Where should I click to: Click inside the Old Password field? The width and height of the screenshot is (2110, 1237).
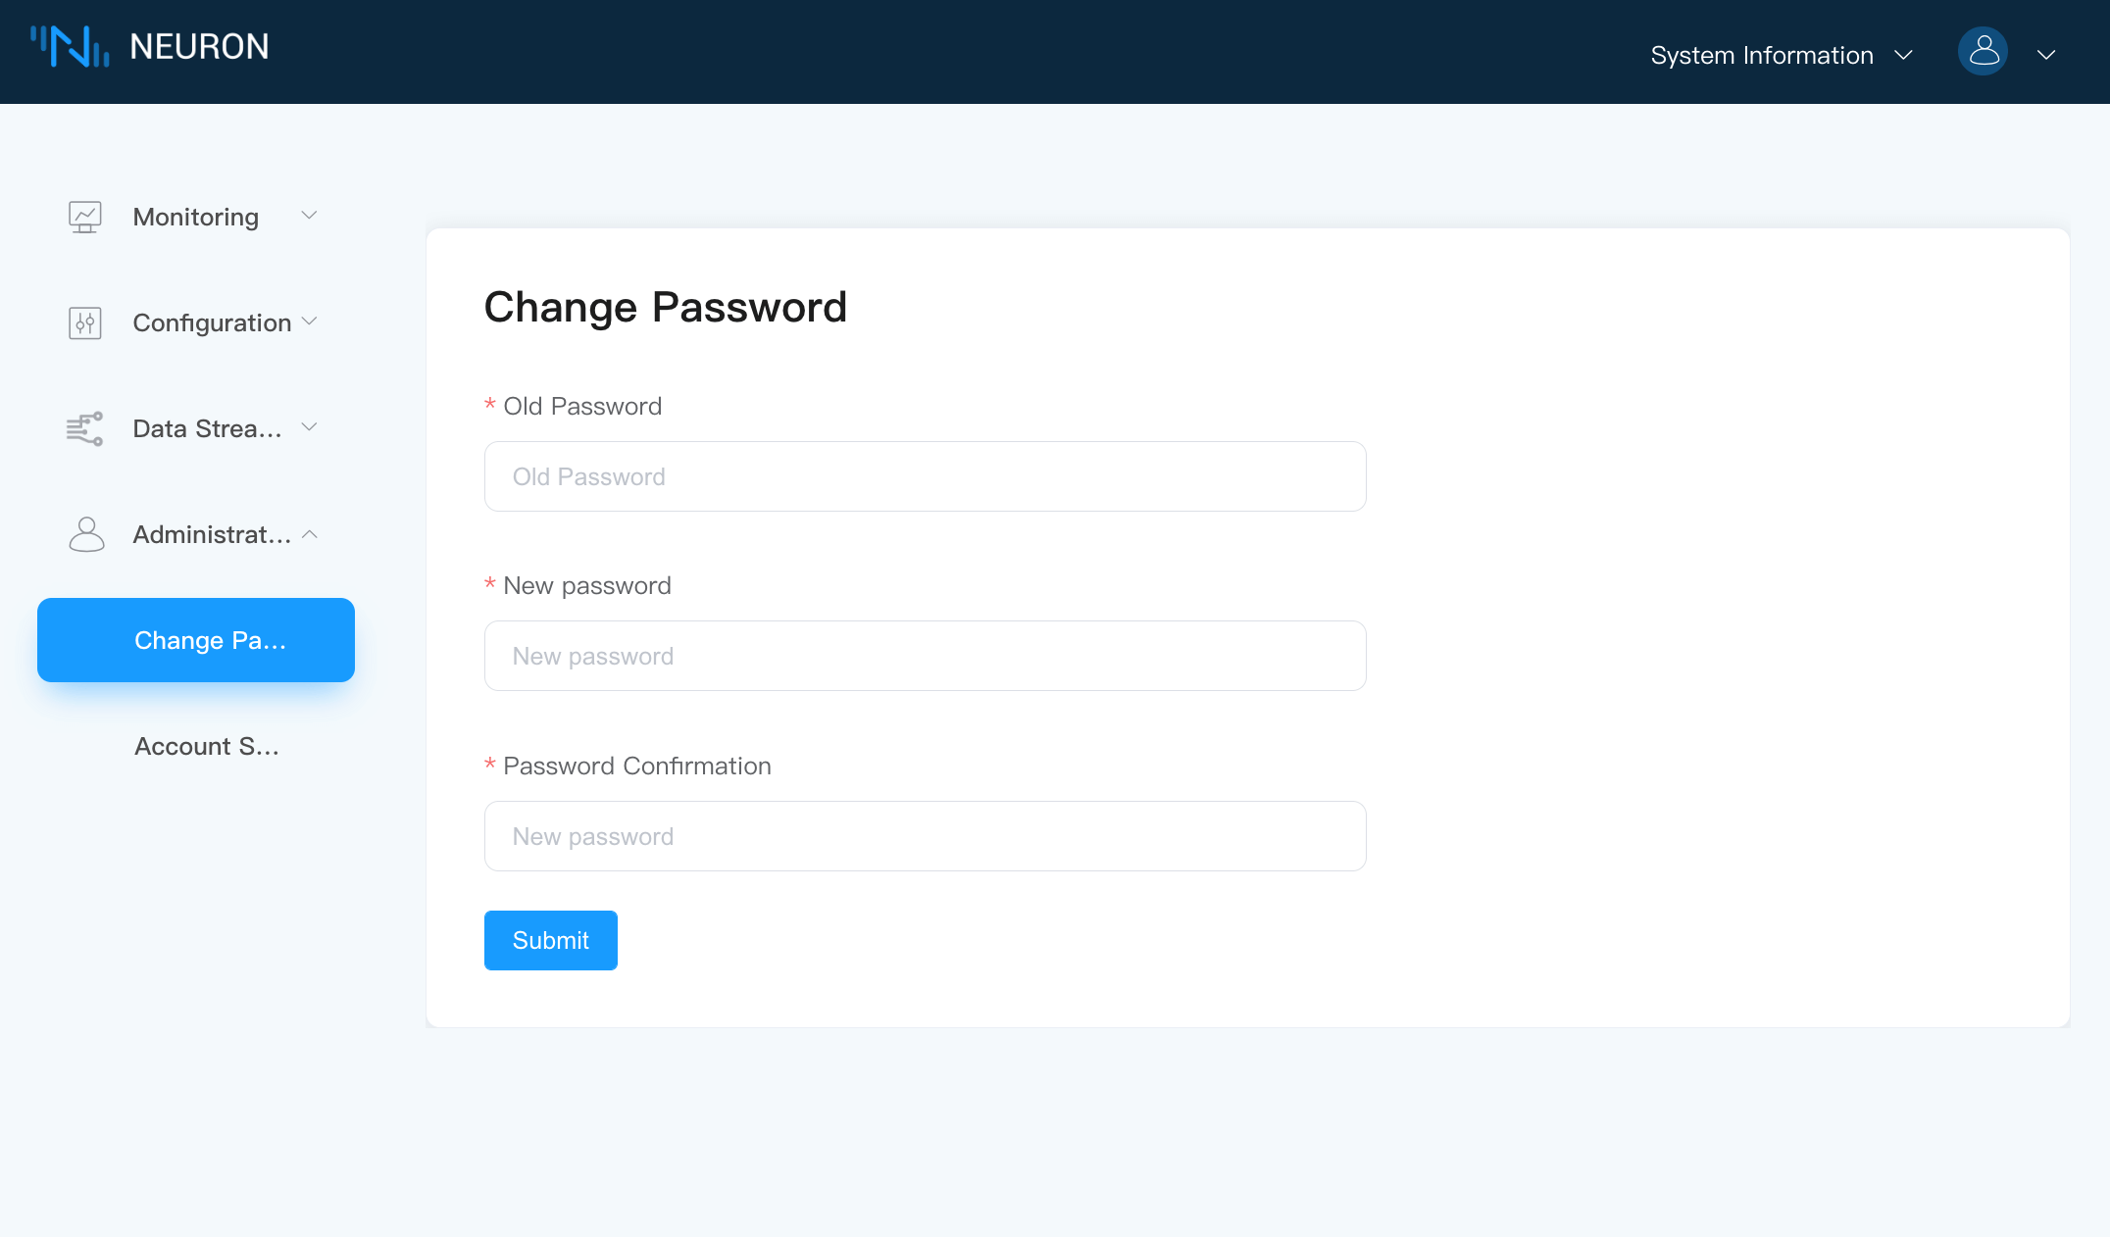tap(924, 476)
